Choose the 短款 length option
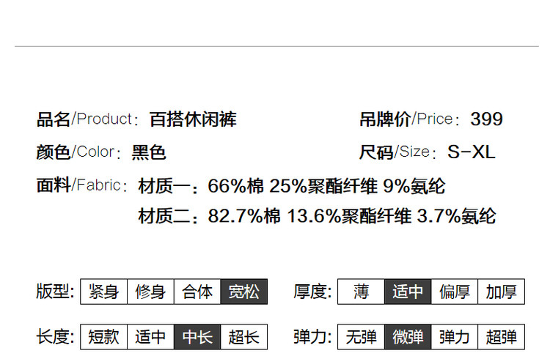This screenshot has width=550, height=356. (x=103, y=337)
